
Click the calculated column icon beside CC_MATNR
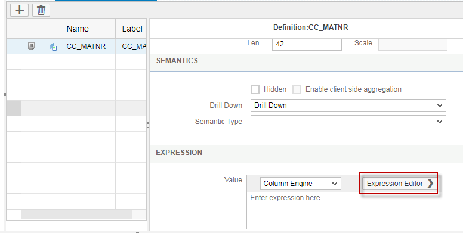pos(53,46)
